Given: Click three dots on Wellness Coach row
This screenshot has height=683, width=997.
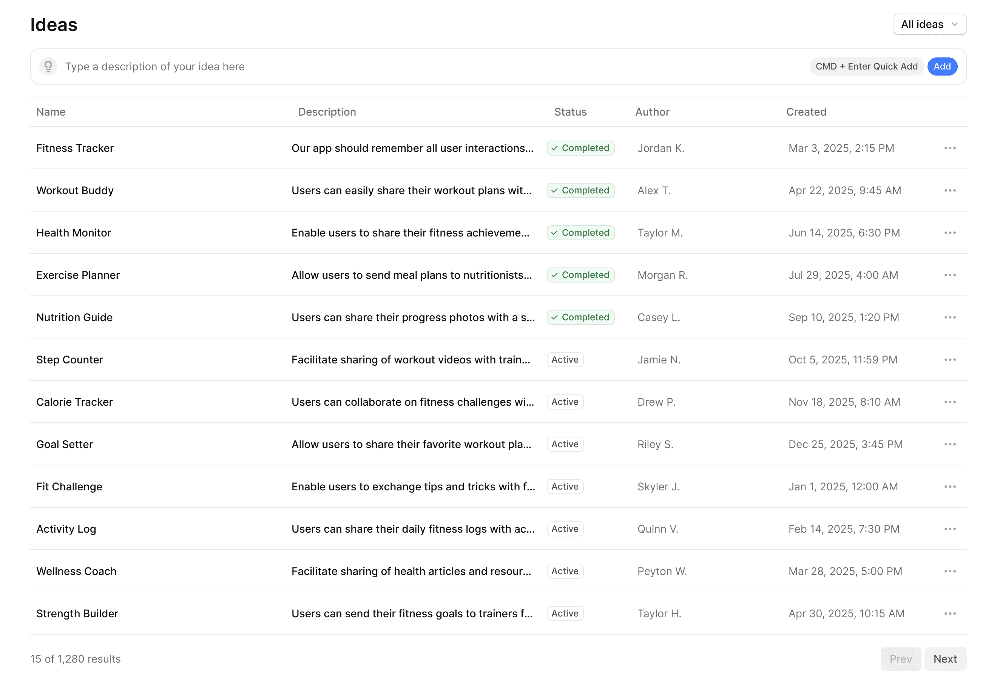Looking at the screenshot, I should [x=949, y=572].
